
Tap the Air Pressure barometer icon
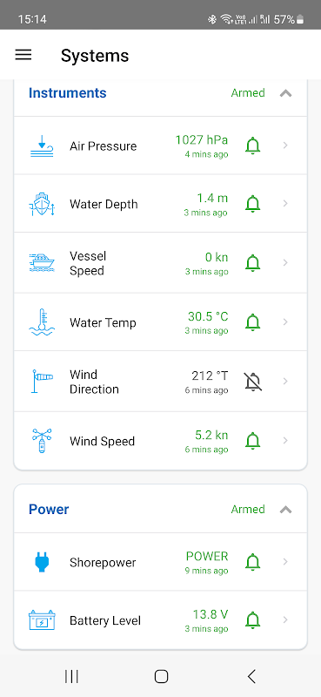[x=42, y=146]
